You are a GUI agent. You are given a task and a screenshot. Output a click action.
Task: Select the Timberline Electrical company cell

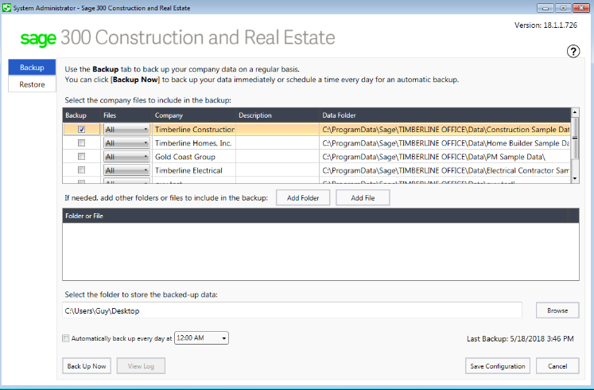194,170
